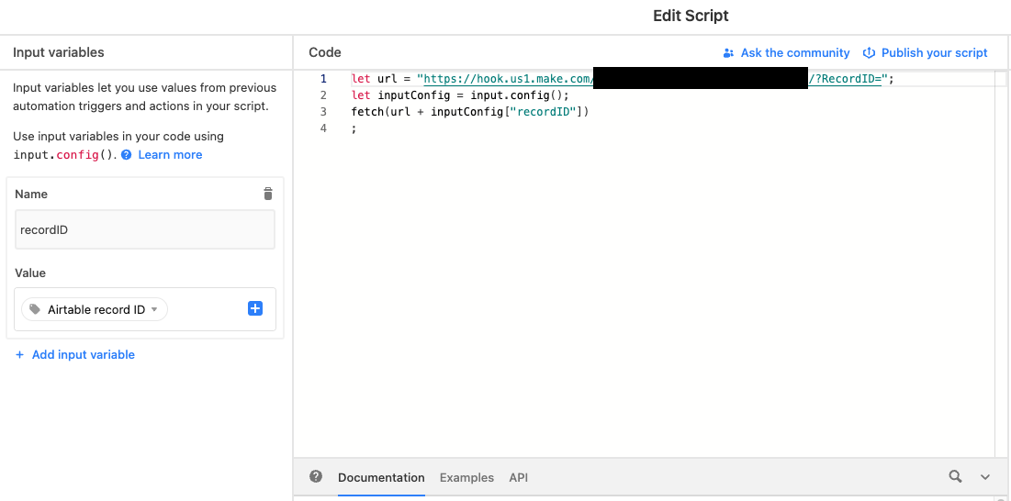This screenshot has height=501, width=1011.
Task: Click Publish your script link
Action: (x=934, y=53)
